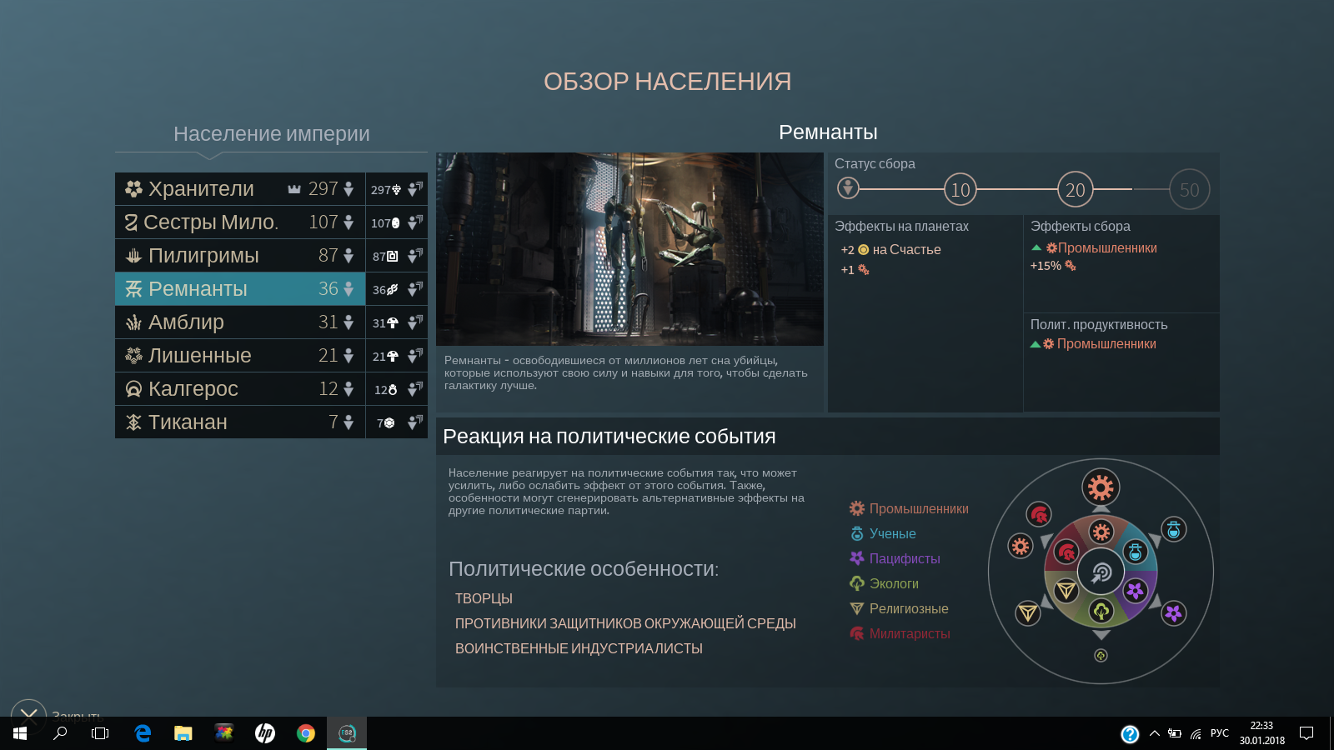The height and width of the screenshot is (750, 1334).
Task: Open the Windows Start menu
Action: tap(20, 733)
